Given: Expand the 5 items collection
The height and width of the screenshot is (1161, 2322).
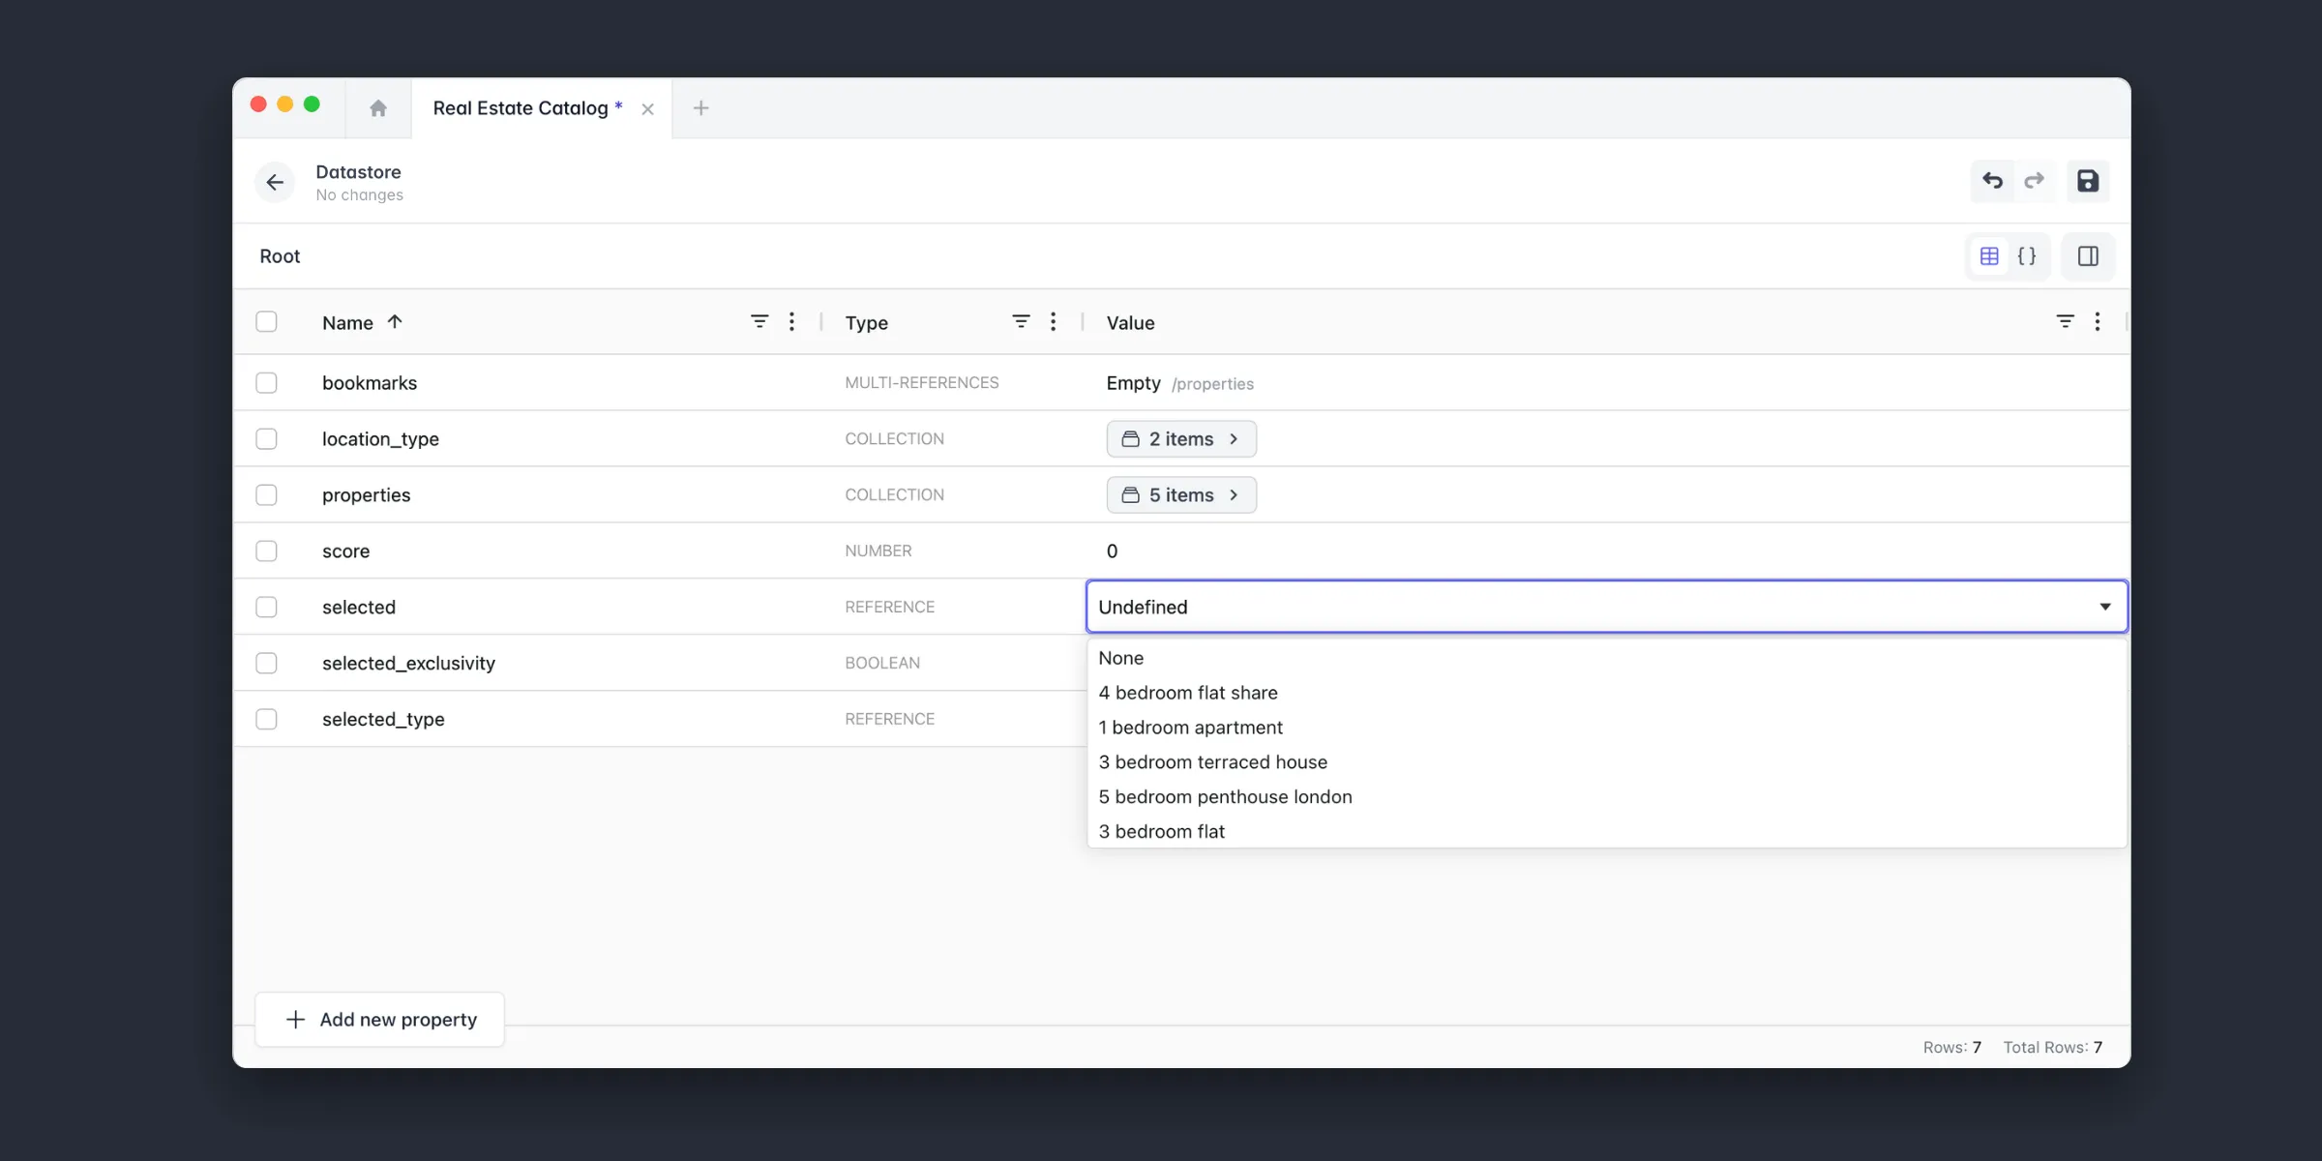Looking at the screenshot, I should 1181,495.
